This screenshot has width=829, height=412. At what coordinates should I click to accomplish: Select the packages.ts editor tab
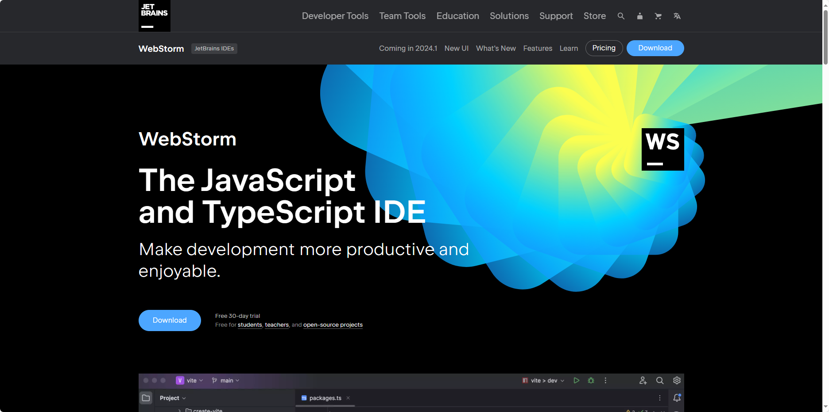pos(325,398)
